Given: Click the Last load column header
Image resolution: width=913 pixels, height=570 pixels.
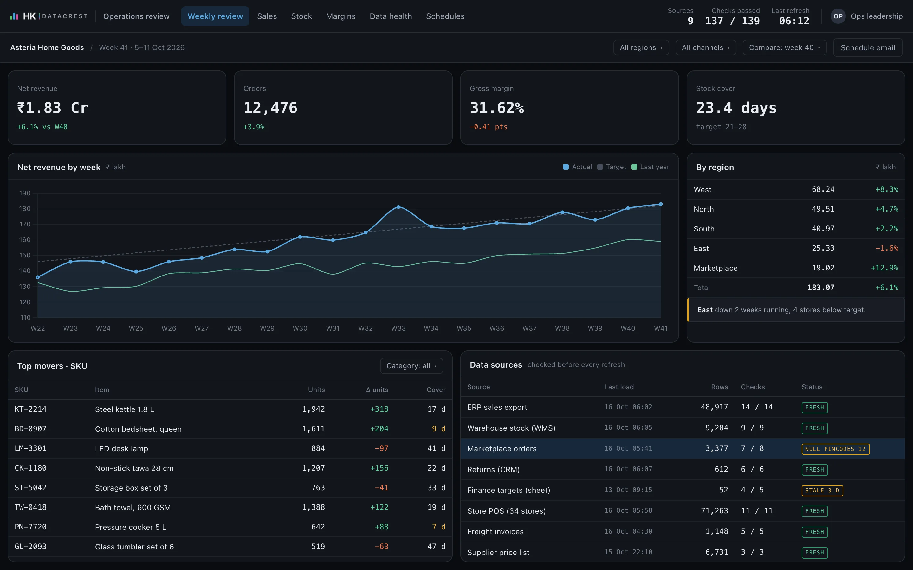Looking at the screenshot, I should (619, 387).
